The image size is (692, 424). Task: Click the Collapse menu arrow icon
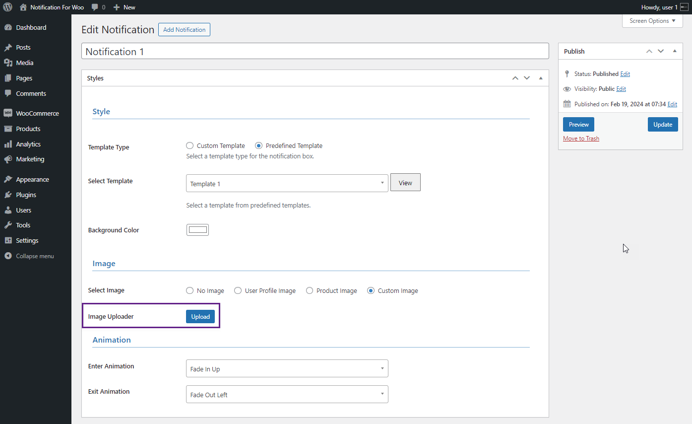coord(8,256)
